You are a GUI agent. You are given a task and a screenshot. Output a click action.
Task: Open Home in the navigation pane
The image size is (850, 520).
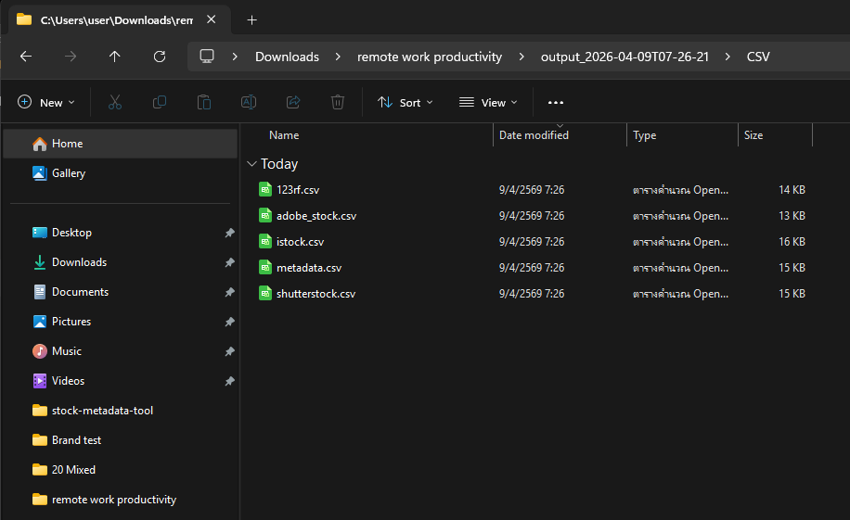click(121, 144)
